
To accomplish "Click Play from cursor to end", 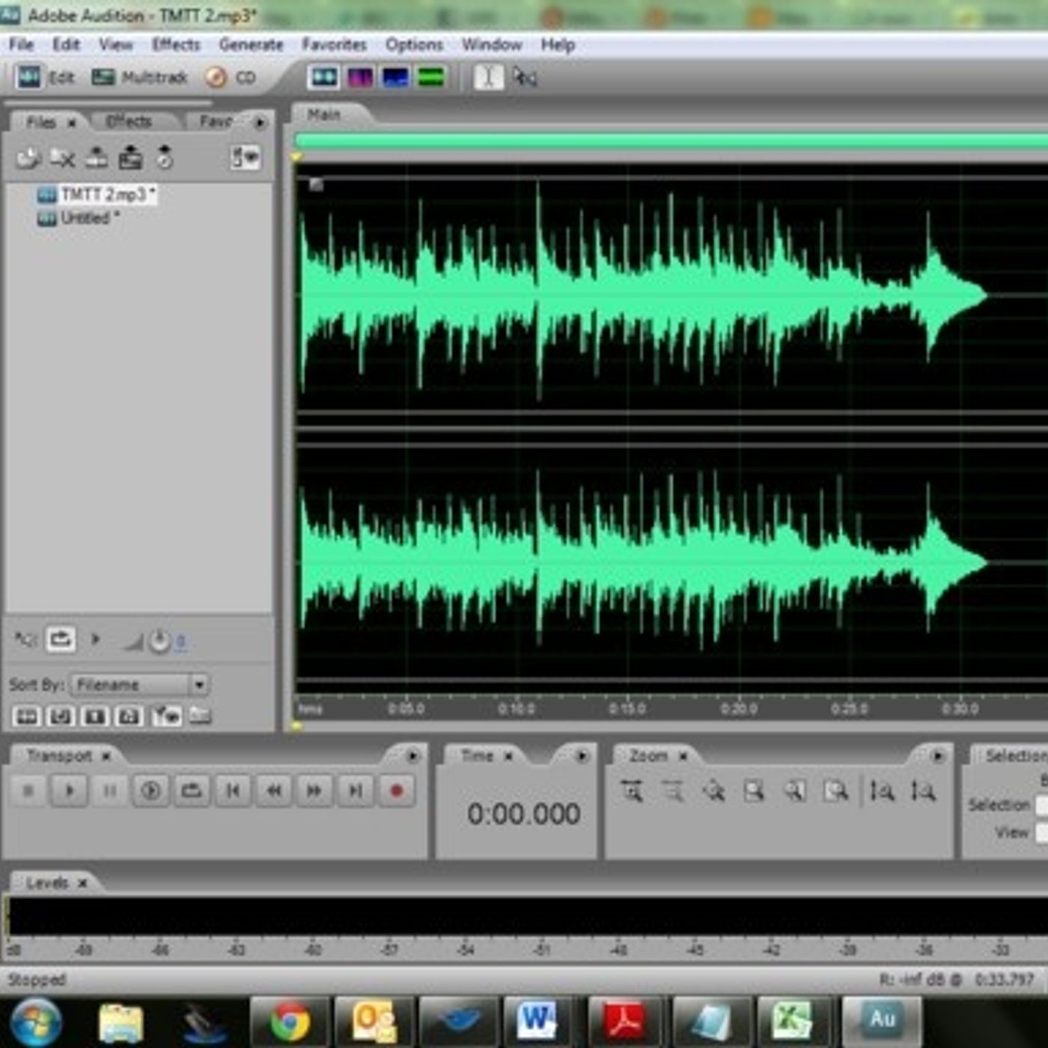I will pos(150,790).
